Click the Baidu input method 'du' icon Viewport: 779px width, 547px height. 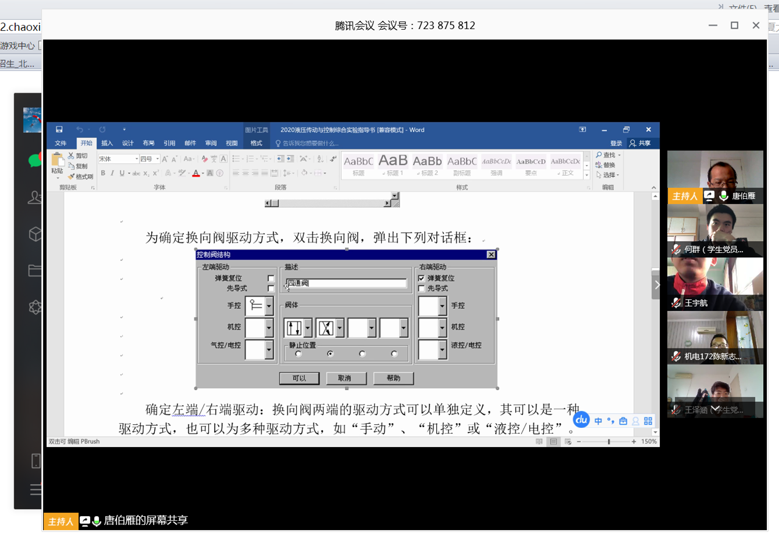tap(581, 420)
